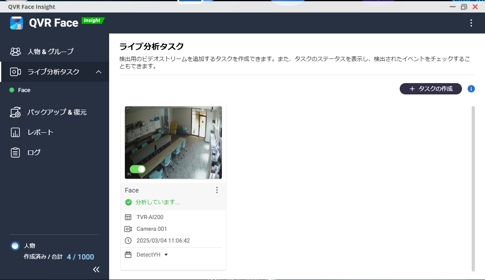
Task: Collapse the ライブ分析タスク section chevron
Action: pyautogui.click(x=98, y=72)
